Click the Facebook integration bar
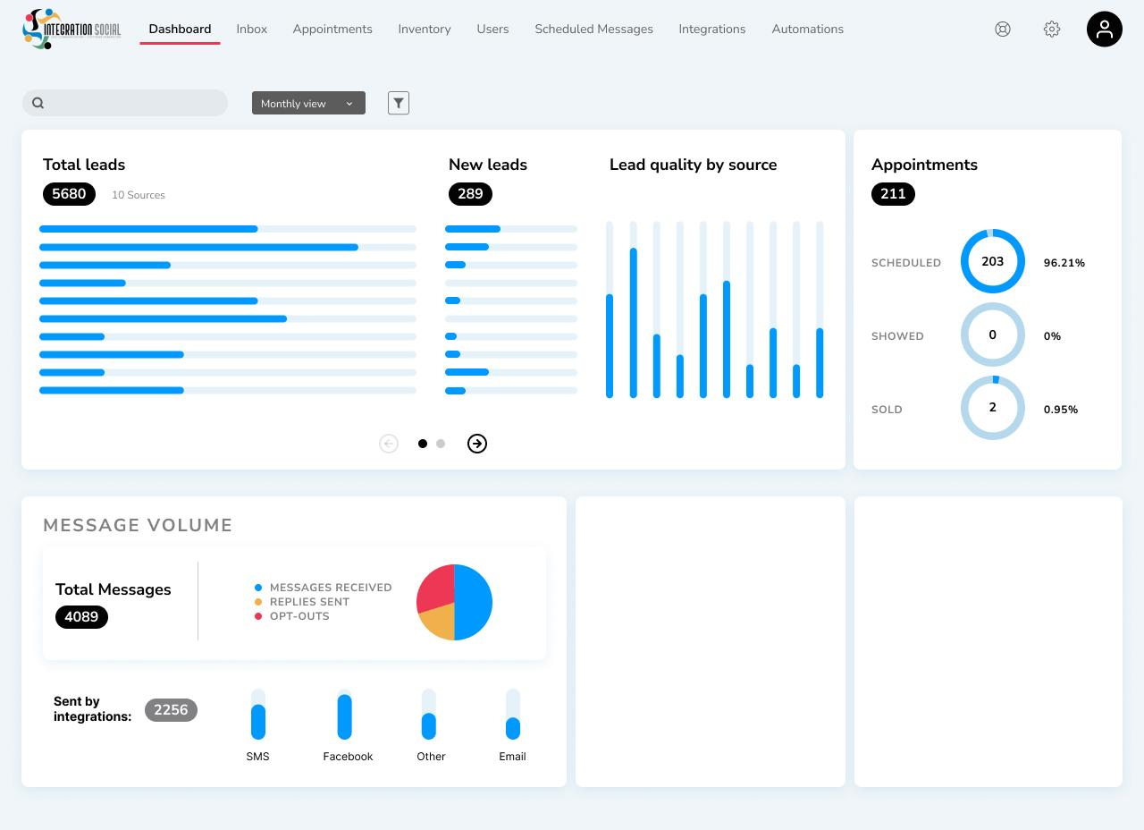1144x830 pixels. [x=345, y=714]
